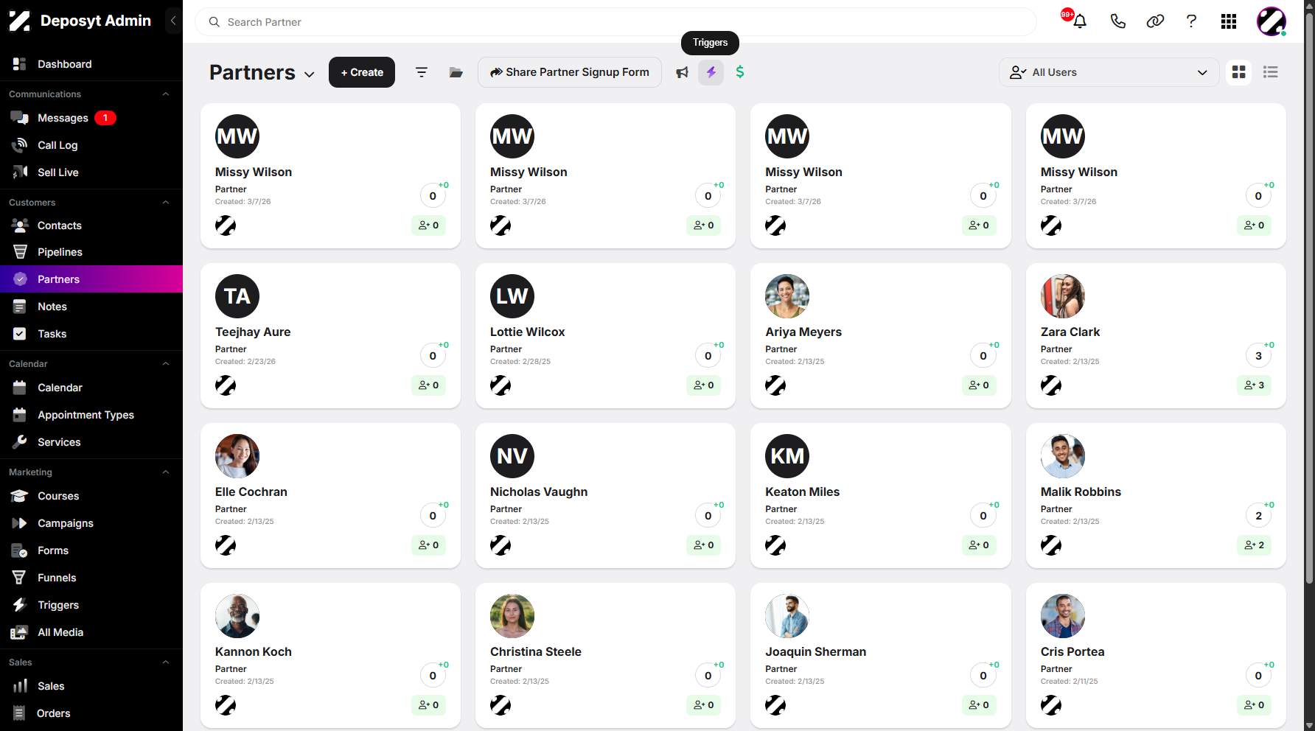Click the green dollar sign icon
The width and height of the screenshot is (1315, 731).
coord(740,72)
